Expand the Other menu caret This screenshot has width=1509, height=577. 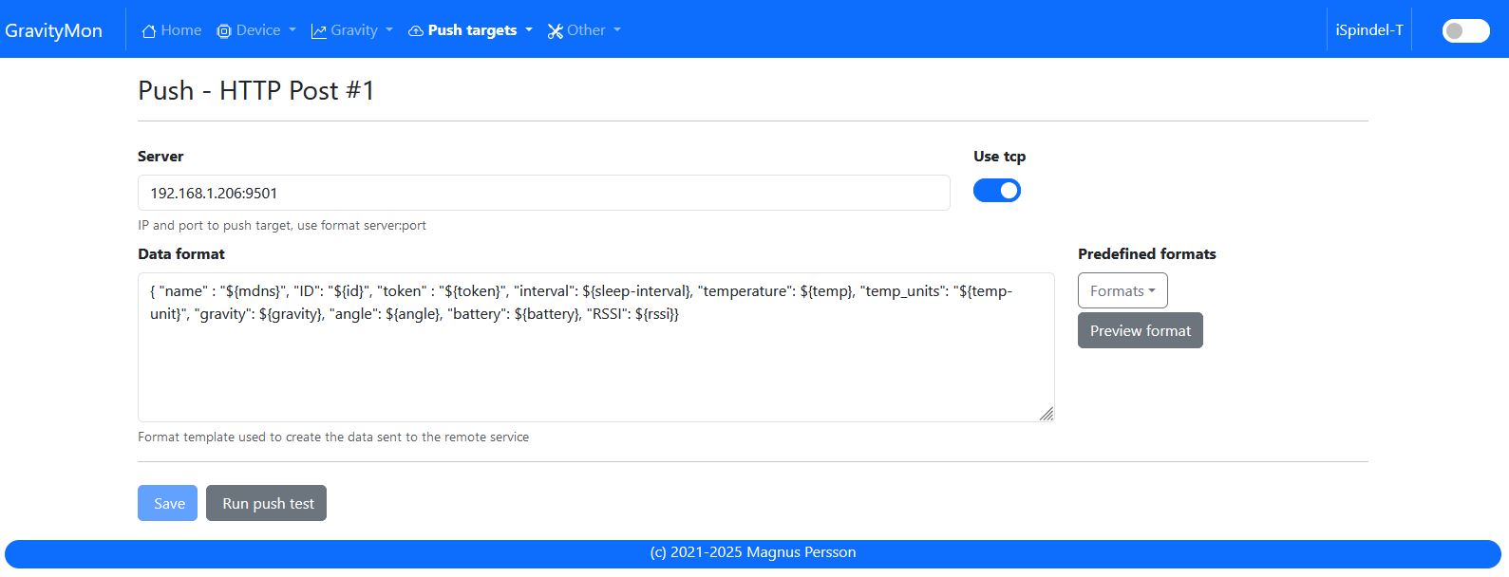(617, 30)
